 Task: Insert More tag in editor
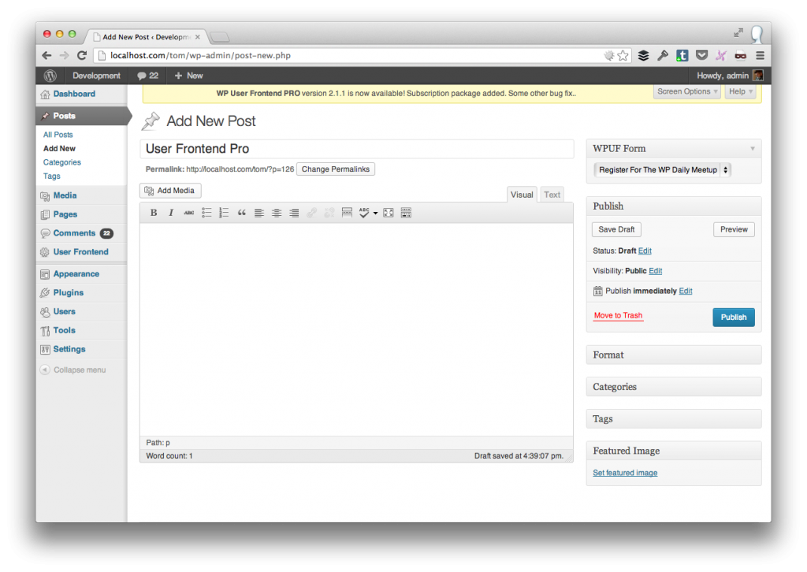tap(347, 213)
